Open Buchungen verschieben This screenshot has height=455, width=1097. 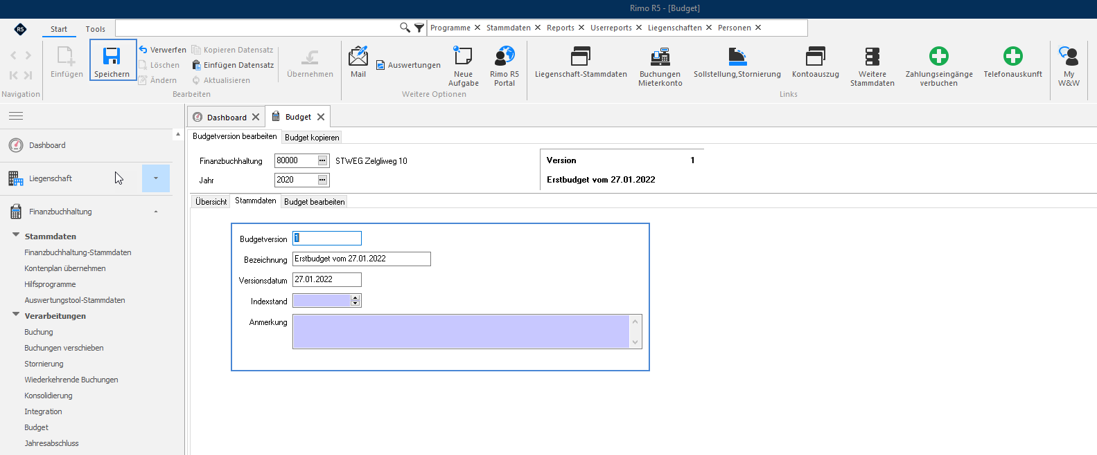click(x=64, y=348)
